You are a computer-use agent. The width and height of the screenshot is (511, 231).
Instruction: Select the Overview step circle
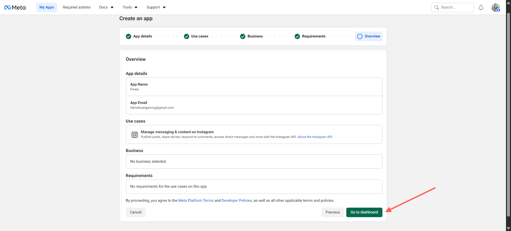[360, 36]
